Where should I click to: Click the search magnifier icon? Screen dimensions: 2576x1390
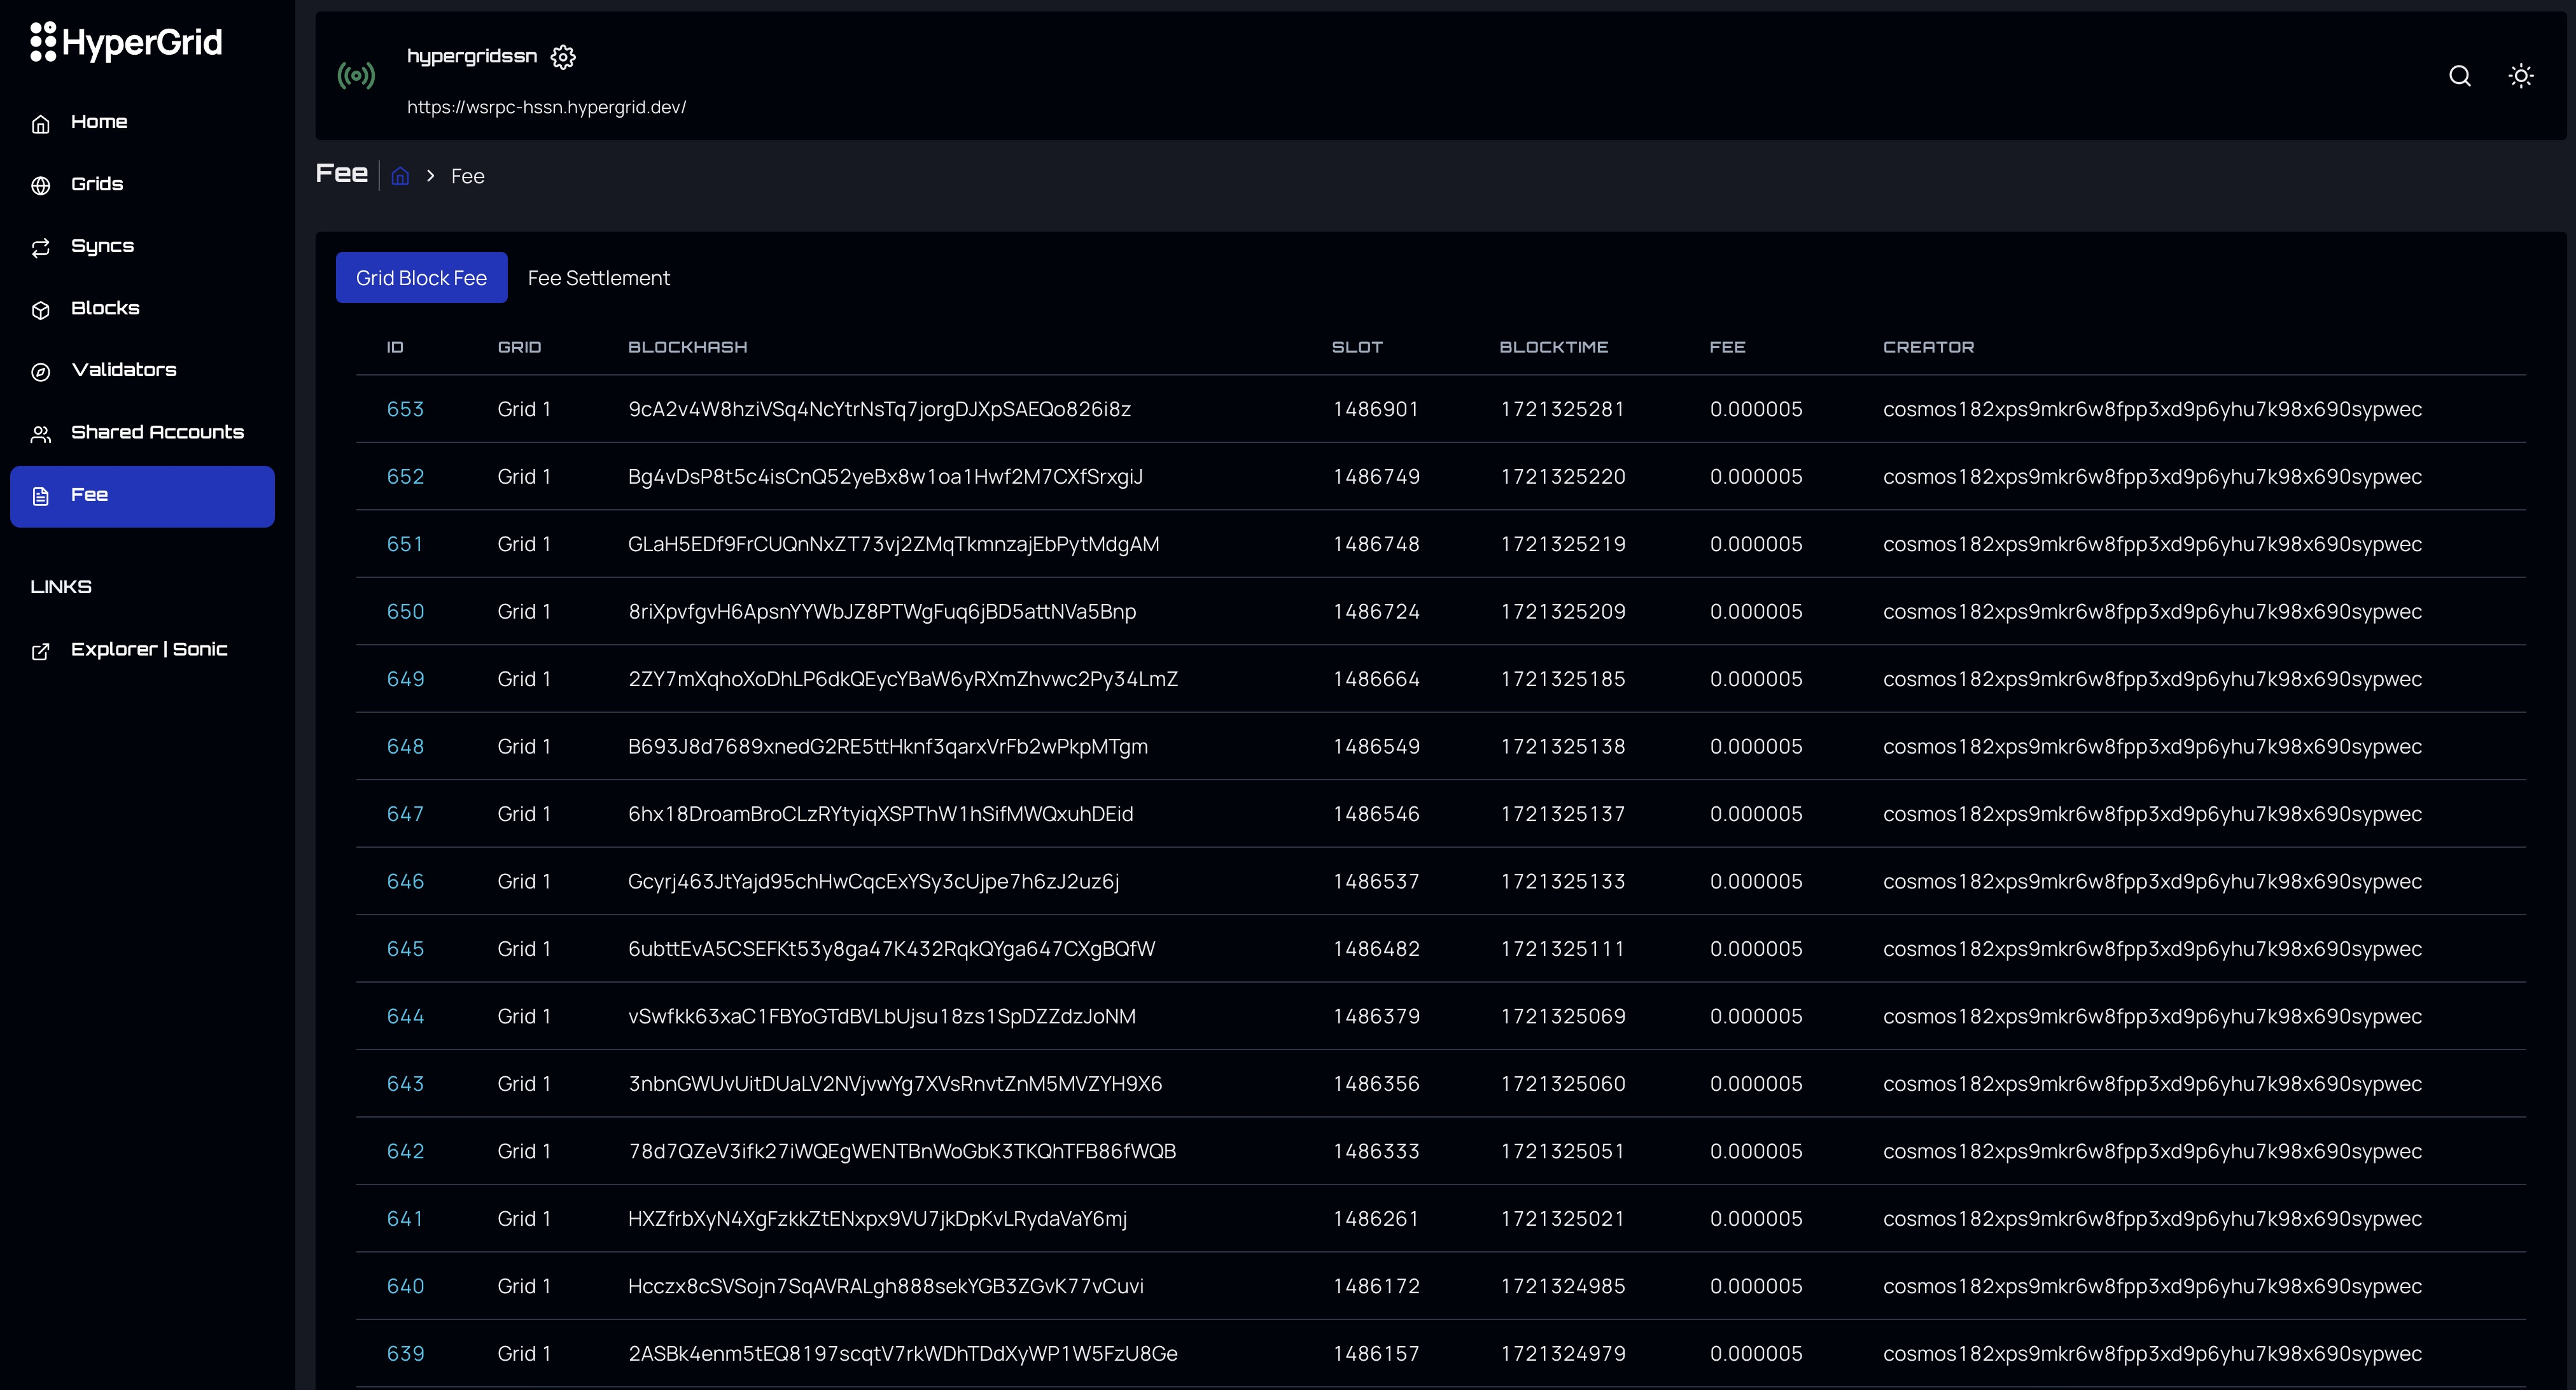2459,76
